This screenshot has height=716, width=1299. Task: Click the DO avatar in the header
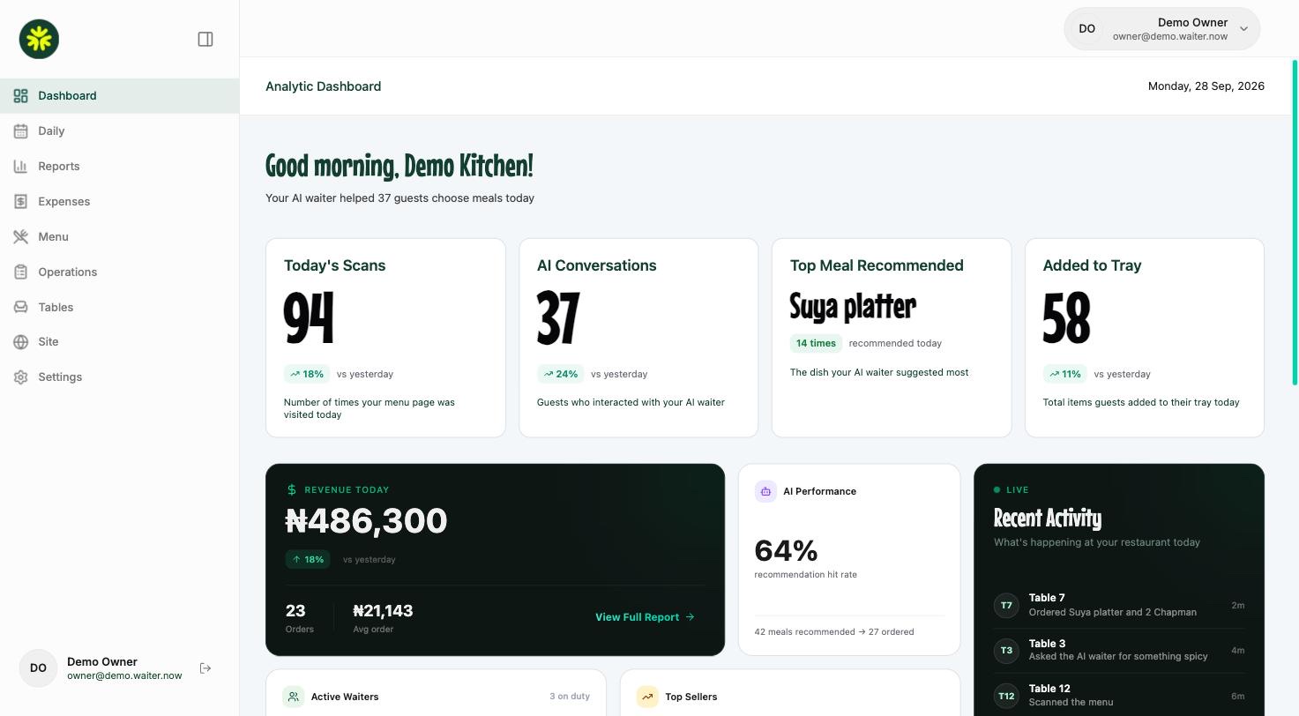point(1086,29)
